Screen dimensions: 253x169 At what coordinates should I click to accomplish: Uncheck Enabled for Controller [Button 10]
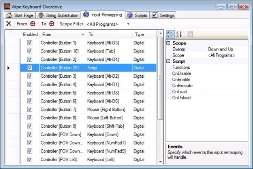(30, 51)
